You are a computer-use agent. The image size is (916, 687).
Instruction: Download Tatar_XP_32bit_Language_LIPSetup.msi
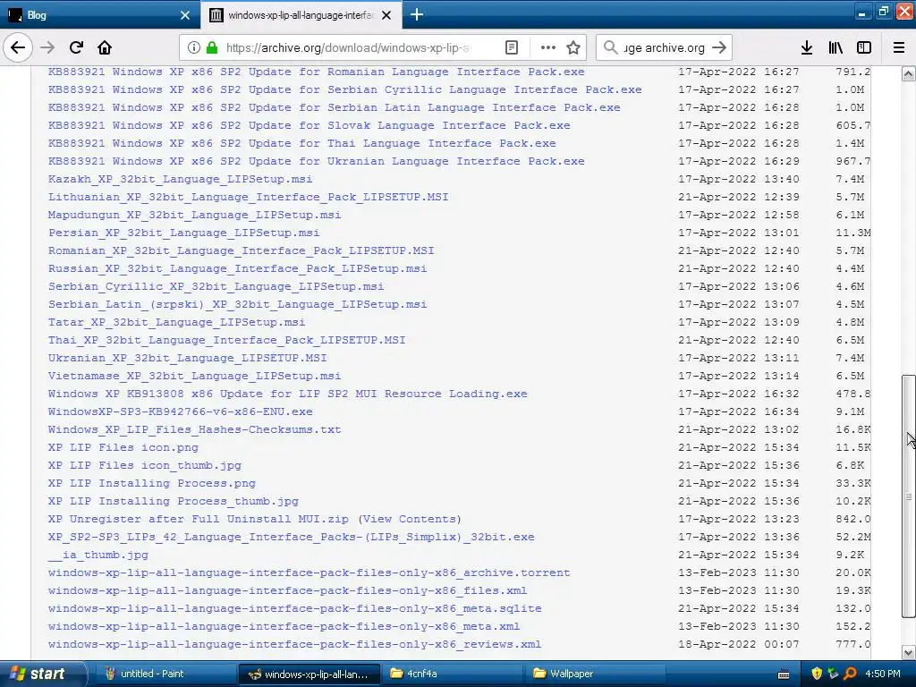176,322
